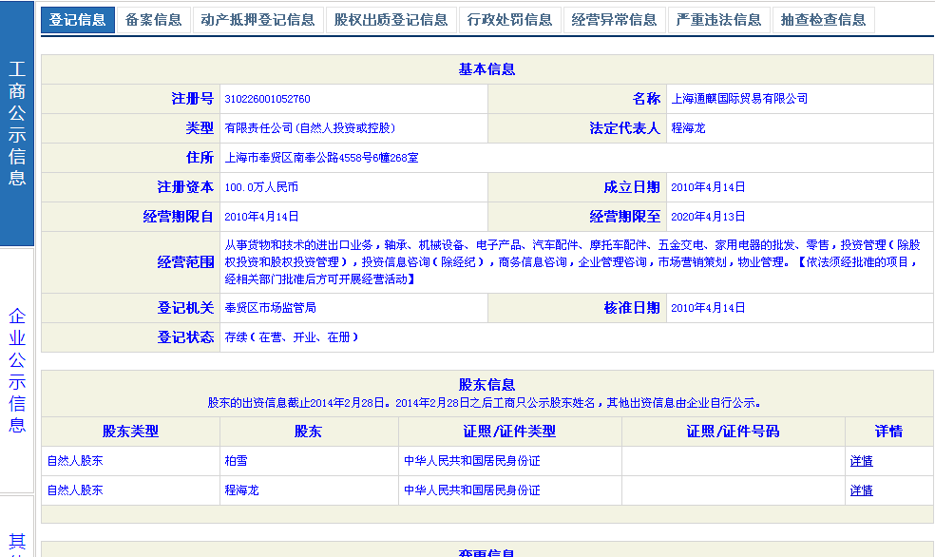Viewport: 935px width, 557px height.
Task: Switch to the 备案信息 tab
Action: point(153,20)
